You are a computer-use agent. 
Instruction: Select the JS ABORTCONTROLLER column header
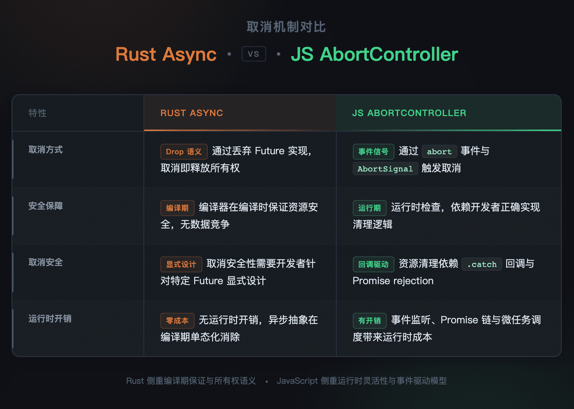(x=409, y=113)
